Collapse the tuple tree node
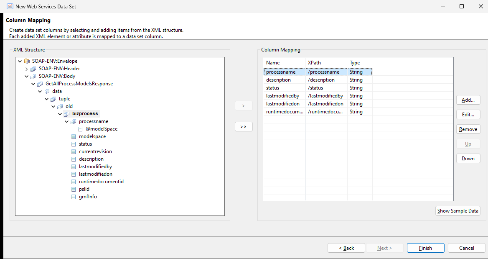 47,99
